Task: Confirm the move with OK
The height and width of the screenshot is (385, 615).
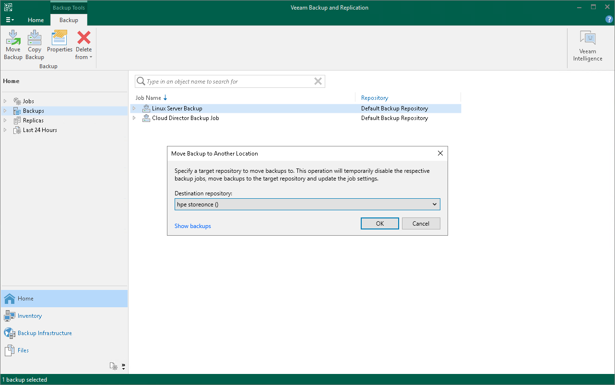Action: click(x=379, y=223)
